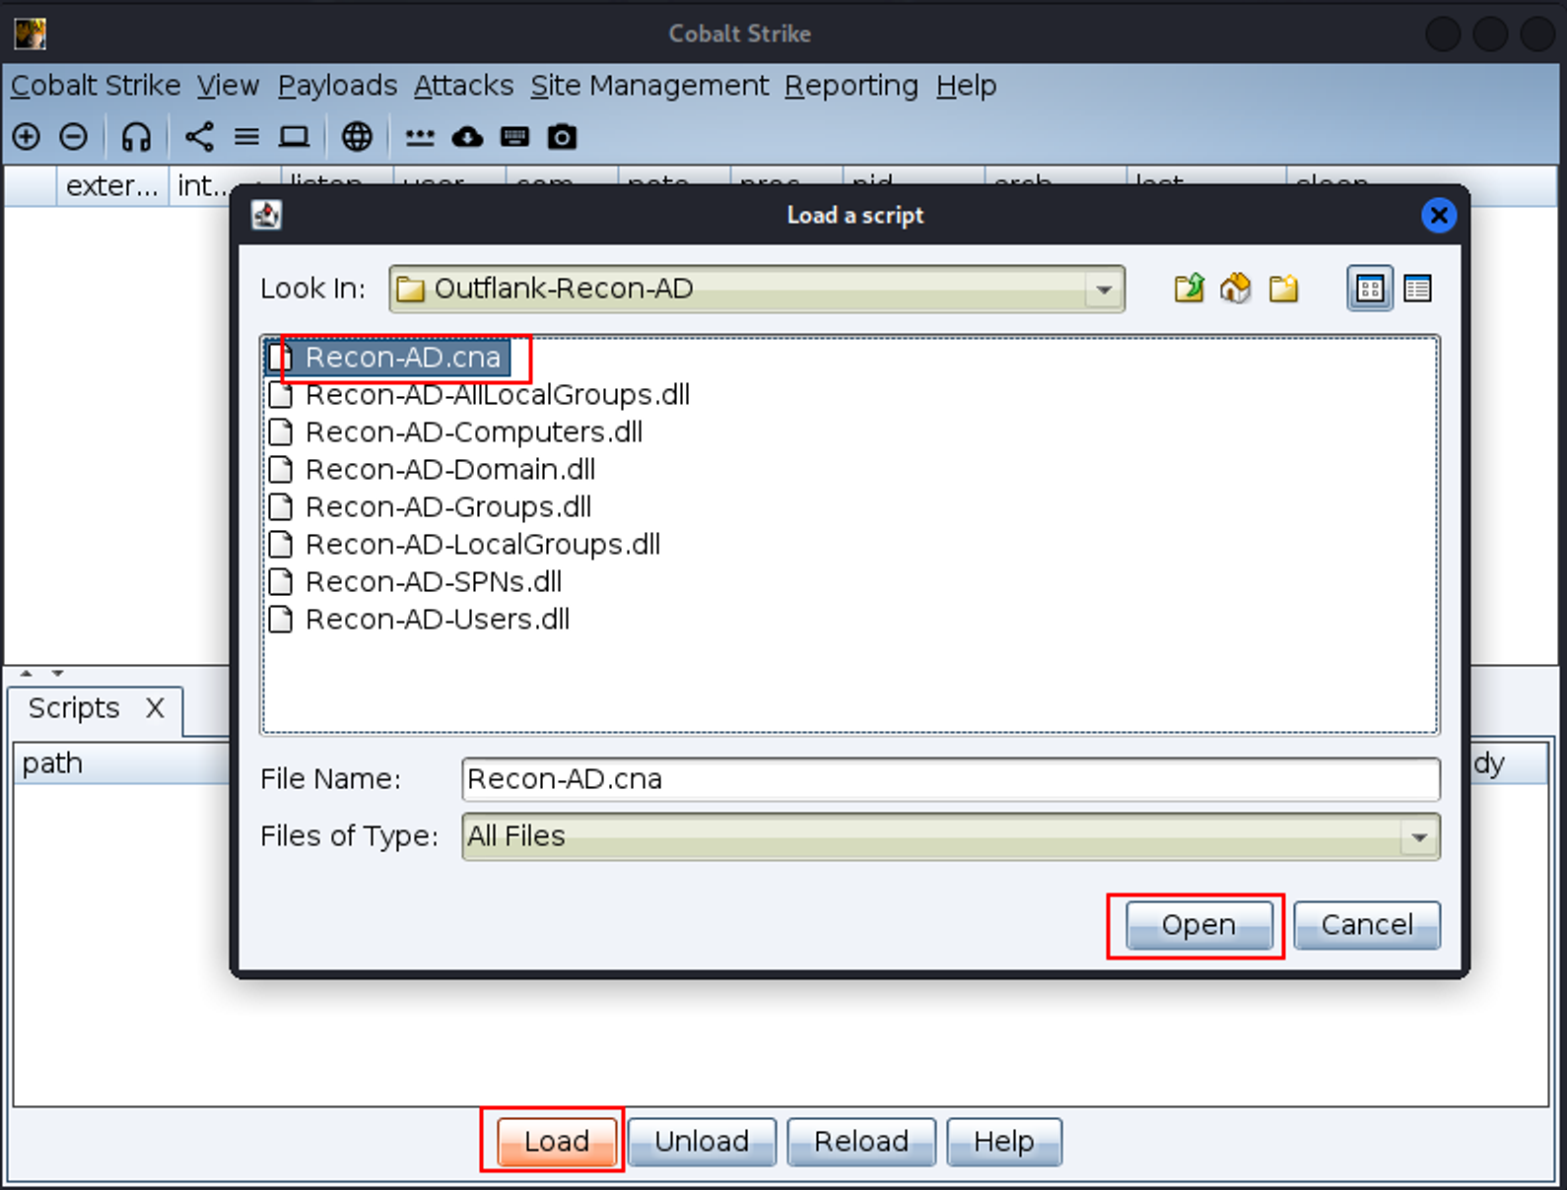Click the external column header in sessions table
Image resolution: width=1567 pixels, height=1190 pixels.
coord(111,185)
